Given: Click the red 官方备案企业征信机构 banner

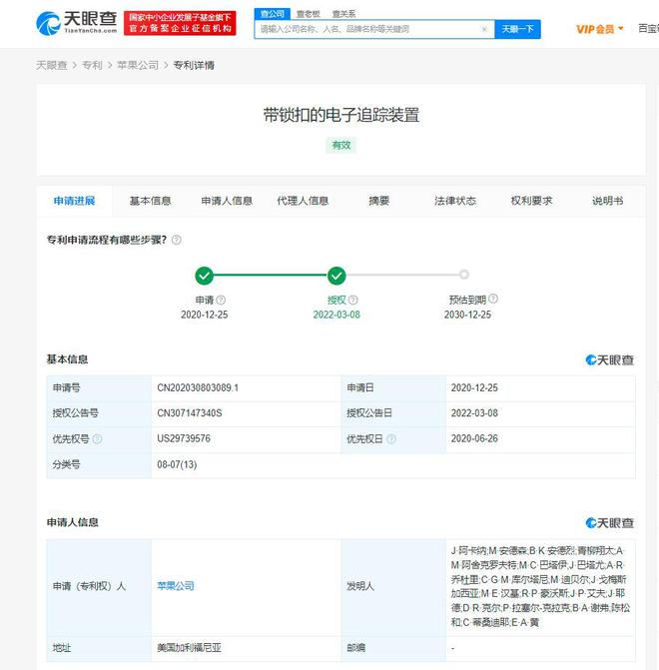Looking at the screenshot, I should [180, 23].
